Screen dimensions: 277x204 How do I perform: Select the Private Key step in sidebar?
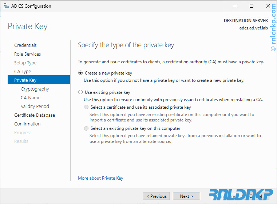pos(25,80)
